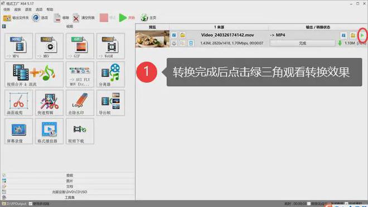
Task: Open source file folder yellow icon
Action: (x=182, y=35)
